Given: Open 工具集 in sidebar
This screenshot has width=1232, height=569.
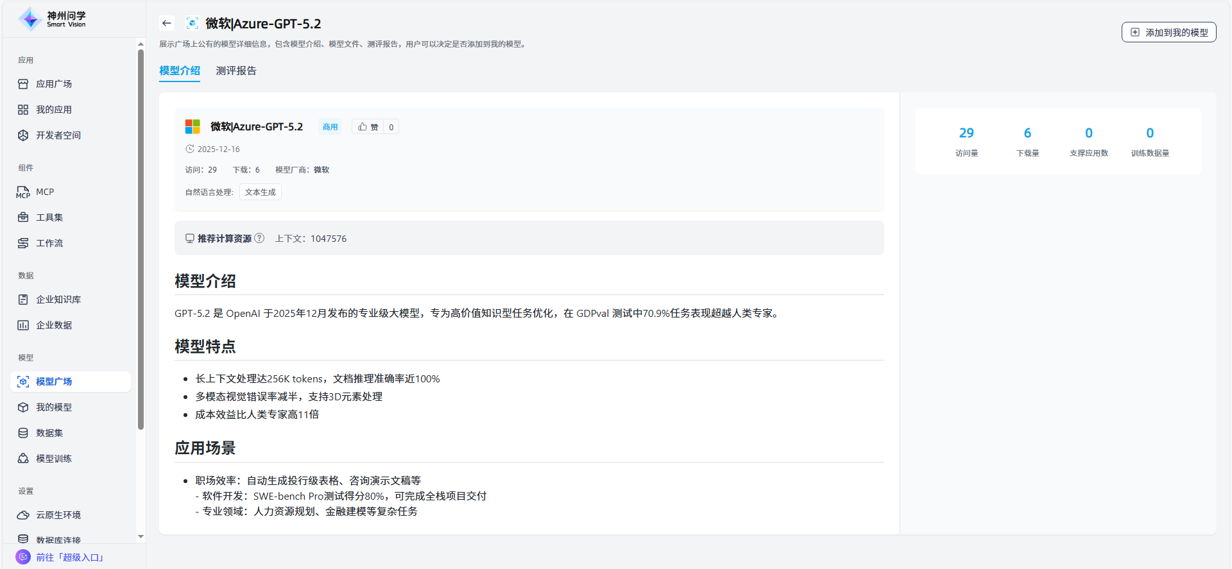Looking at the screenshot, I should (49, 217).
